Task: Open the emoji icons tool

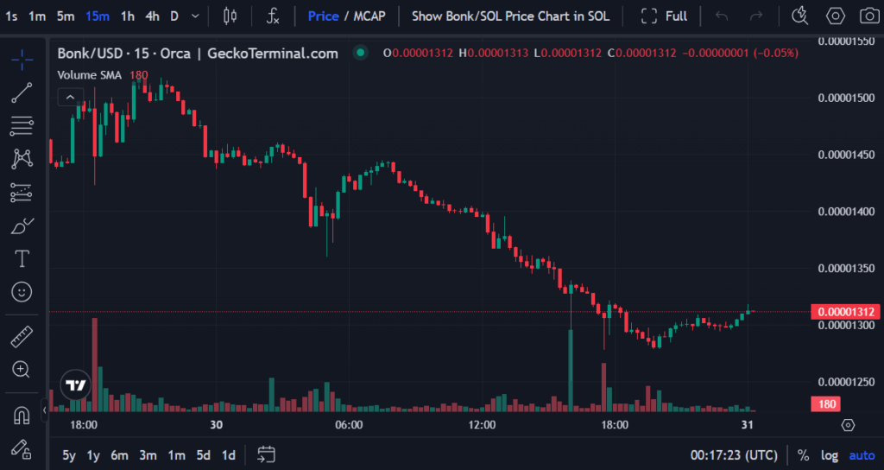Action: point(22,292)
